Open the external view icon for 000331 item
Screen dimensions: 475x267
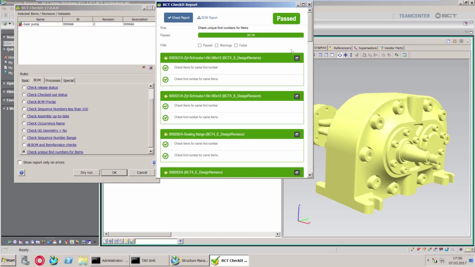coord(297,96)
